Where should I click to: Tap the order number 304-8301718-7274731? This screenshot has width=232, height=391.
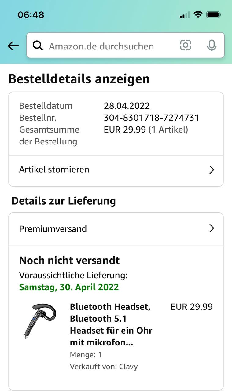tap(151, 118)
